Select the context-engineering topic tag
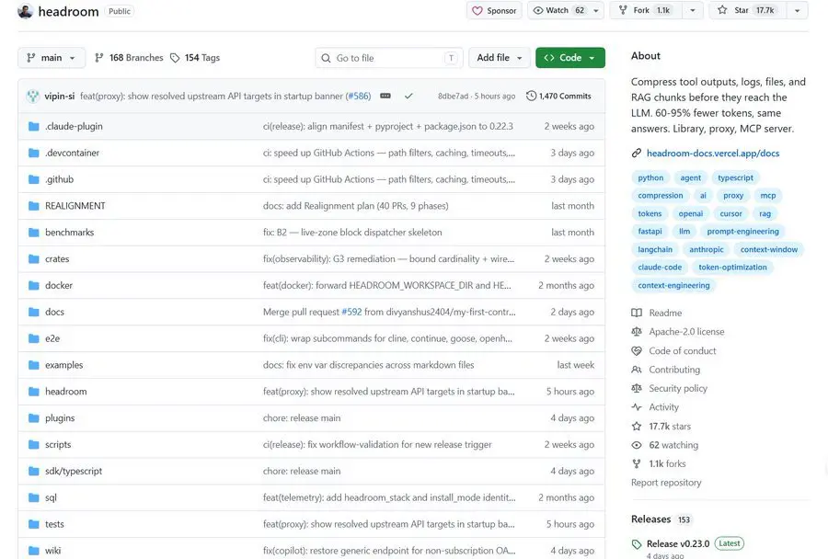828x559 pixels. (x=673, y=286)
